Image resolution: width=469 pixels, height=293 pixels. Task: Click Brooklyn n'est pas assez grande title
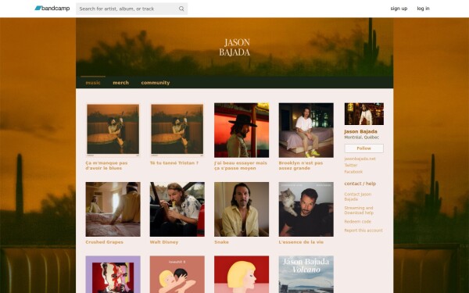[301, 166]
